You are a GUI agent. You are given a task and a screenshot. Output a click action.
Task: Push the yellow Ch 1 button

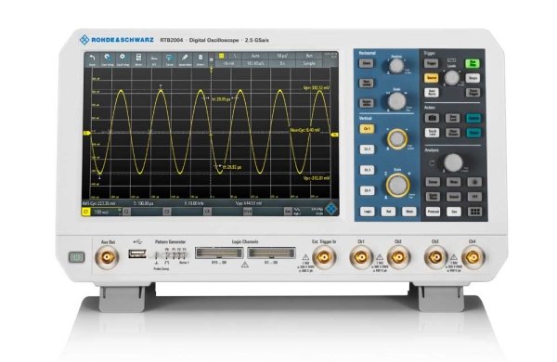tap(367, 129)
